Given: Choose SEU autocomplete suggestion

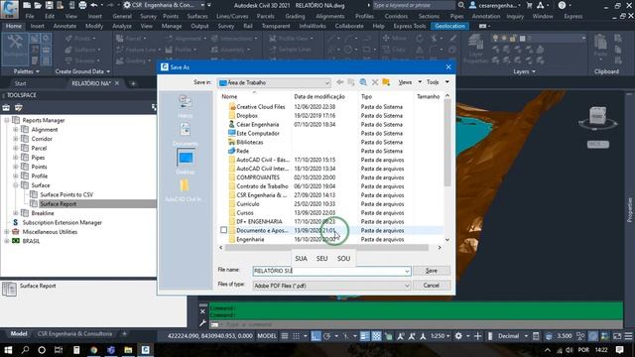Looking at the screenshot, I should 321,258.
